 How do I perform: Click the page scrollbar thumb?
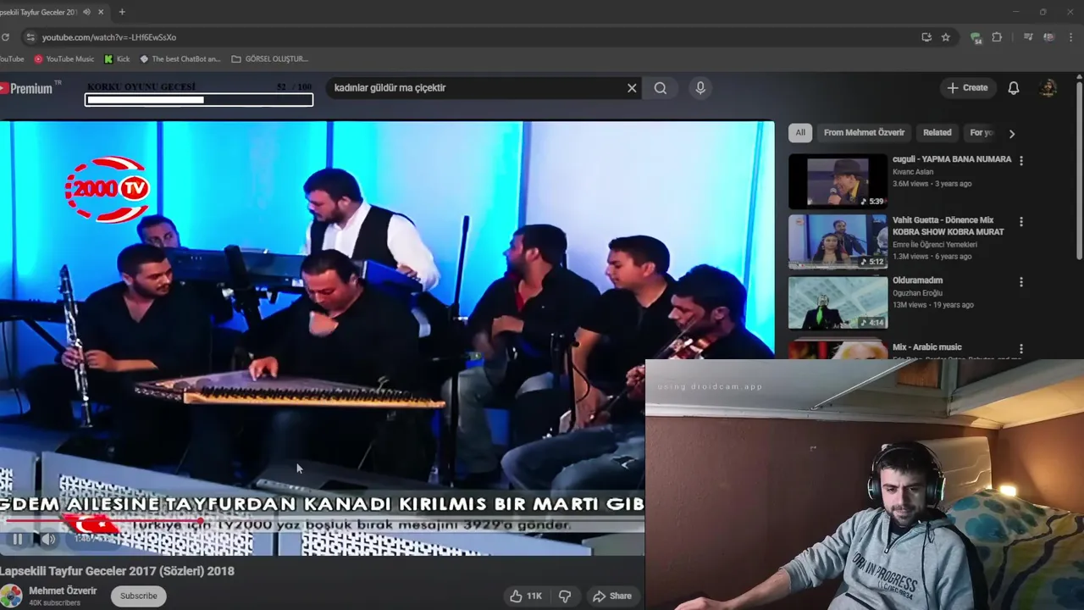click(x=1079, y=169)
